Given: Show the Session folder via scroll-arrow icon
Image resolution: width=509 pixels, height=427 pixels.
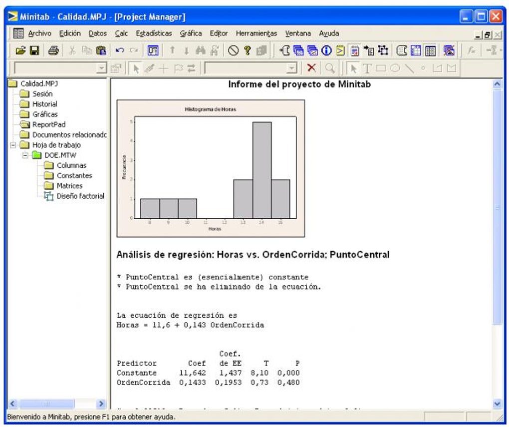Looking at the screenshot, I should coord(284,50).
